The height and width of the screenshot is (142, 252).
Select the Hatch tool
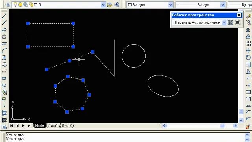pos(4,113)
